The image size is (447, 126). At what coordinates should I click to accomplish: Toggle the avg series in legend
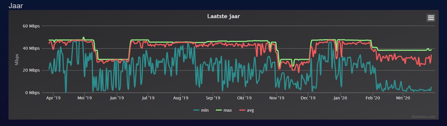pyautogui.click(x=246, y=110)
